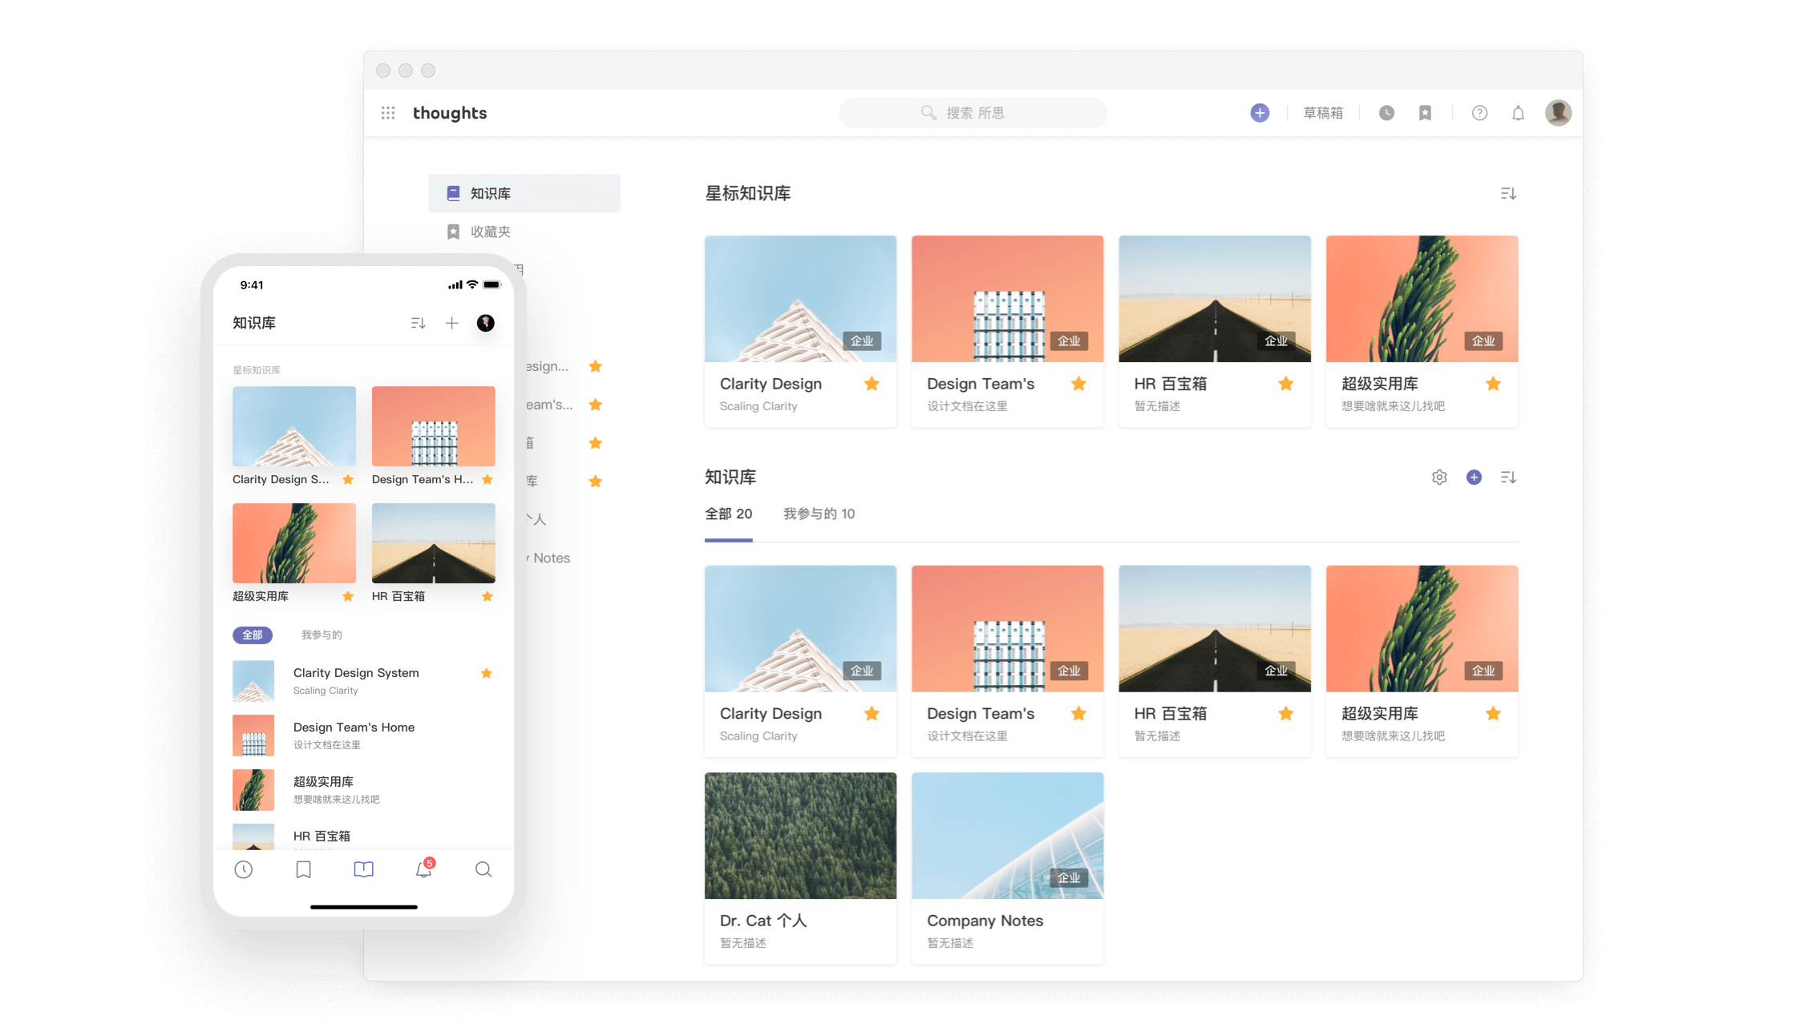This screenshot has height=1032, width=1796.
Task: Open the app grid launcher icon
Action: [388, 113]
